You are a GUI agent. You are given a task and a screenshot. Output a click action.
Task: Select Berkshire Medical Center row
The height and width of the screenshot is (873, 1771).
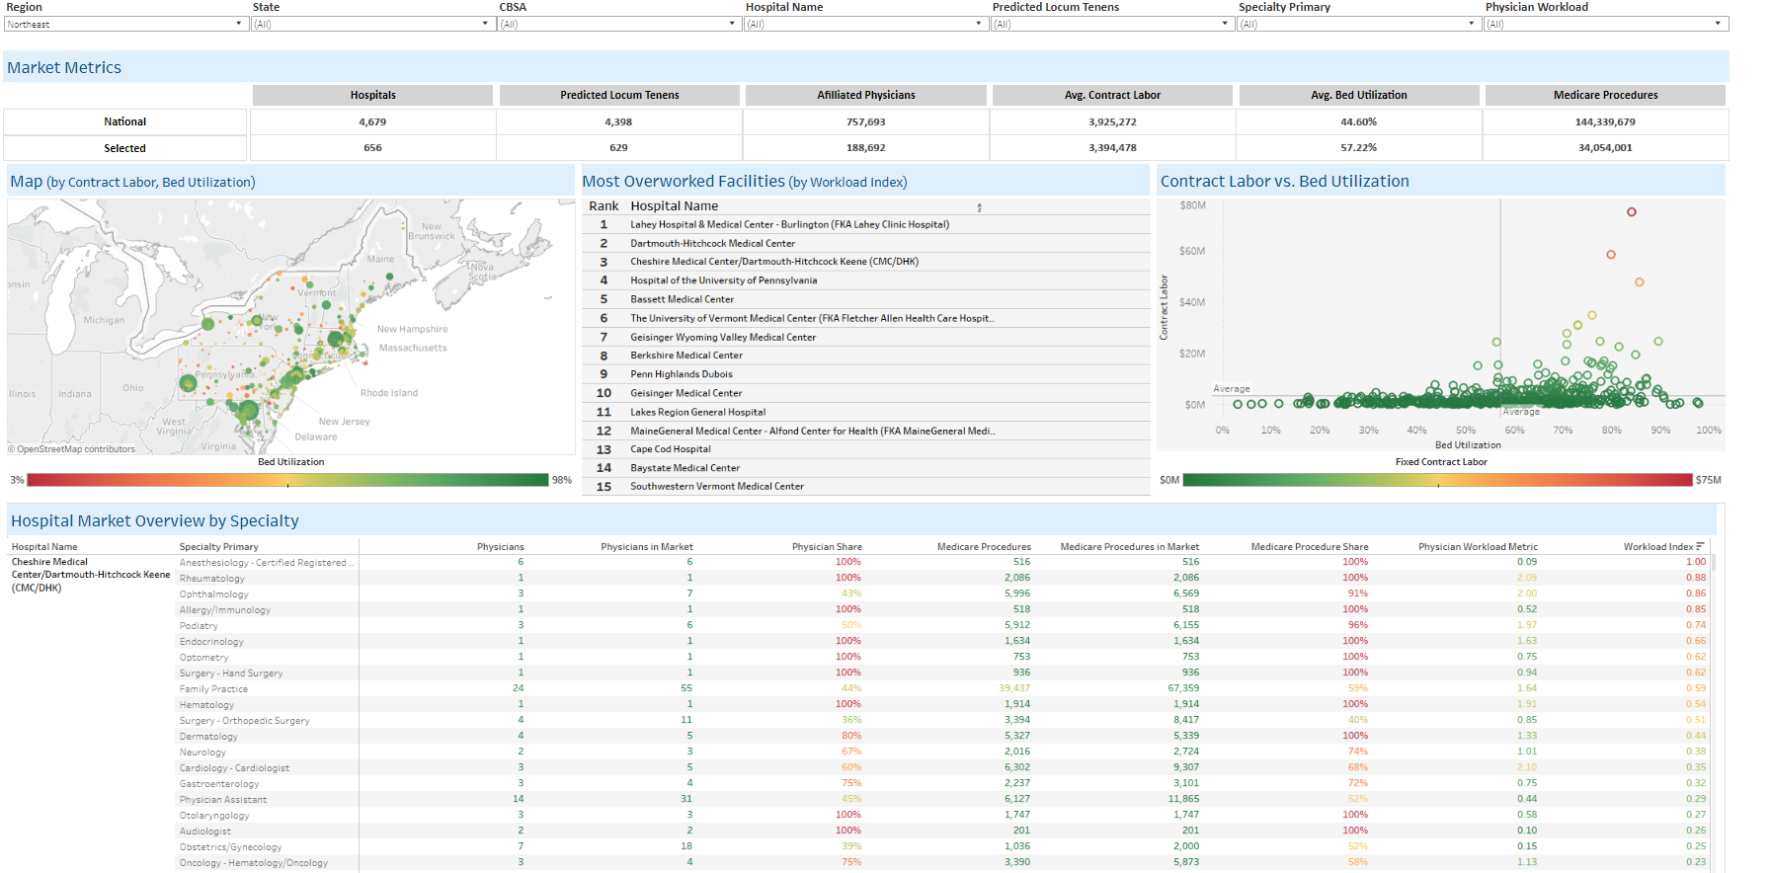(x=866, y=356)
